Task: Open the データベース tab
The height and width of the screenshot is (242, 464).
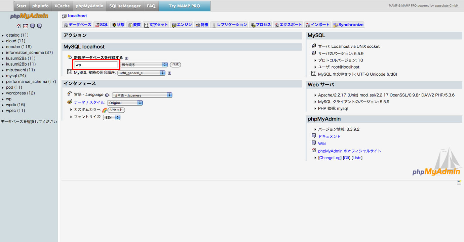Action: tap(77, 25)
